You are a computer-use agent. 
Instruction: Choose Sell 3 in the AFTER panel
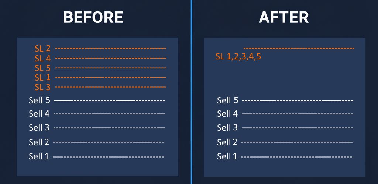[227, 128]
